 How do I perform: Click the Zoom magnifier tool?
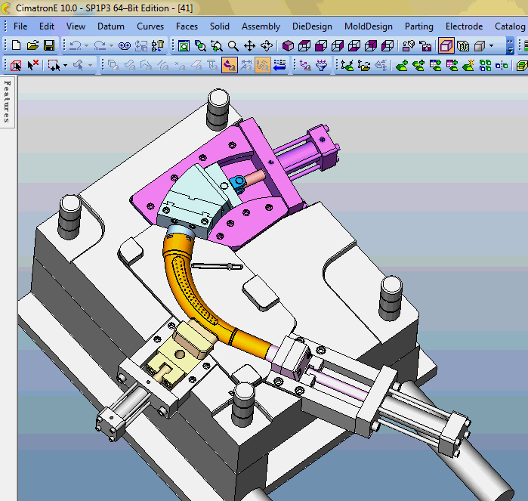[233, 46]
